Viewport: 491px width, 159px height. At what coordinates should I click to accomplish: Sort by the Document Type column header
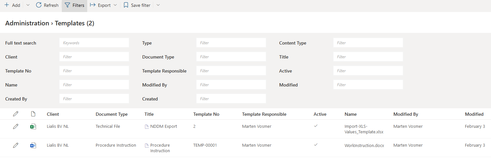point(111,114)
